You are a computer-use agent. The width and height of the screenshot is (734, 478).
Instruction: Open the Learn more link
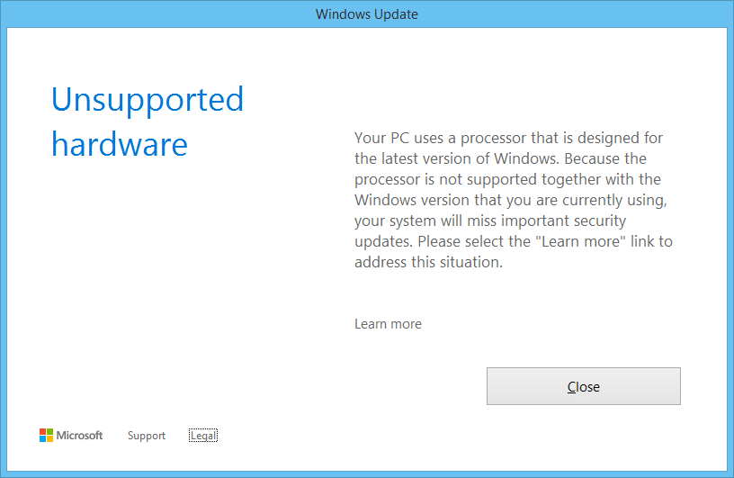(x=388, y=324)
